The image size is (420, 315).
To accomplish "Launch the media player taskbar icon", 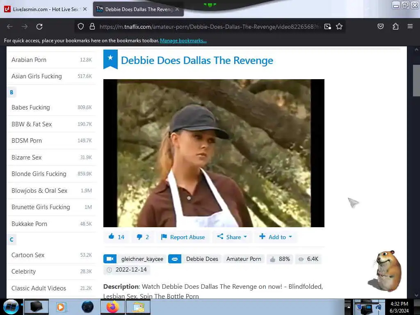I will pyautogui.click(x=61, y=307).
